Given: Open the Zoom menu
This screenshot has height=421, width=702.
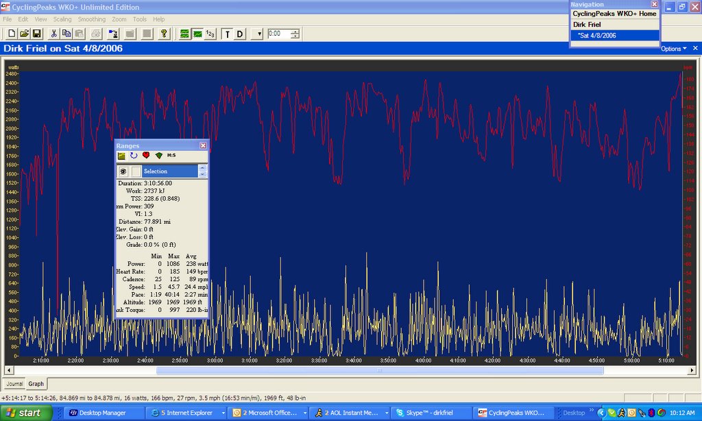Looking at the screenshot, I should tap(119, 19).
